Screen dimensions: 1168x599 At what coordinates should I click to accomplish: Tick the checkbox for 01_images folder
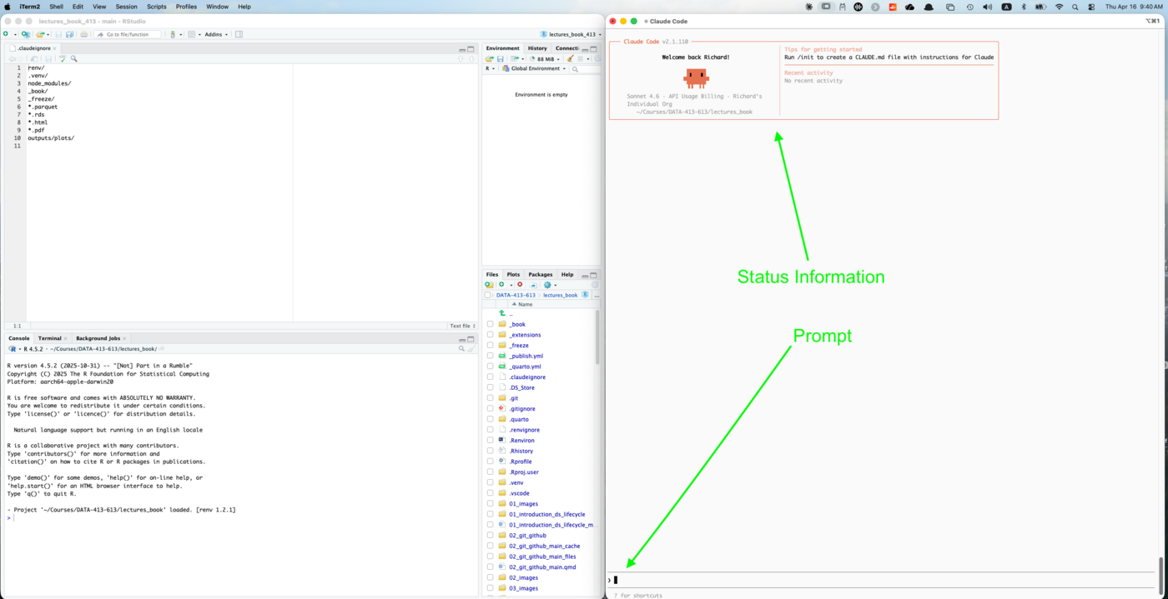pos(491,503)
